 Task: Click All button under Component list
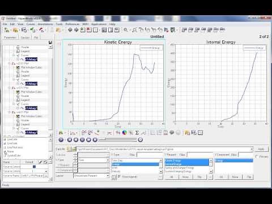click(221, 177)
